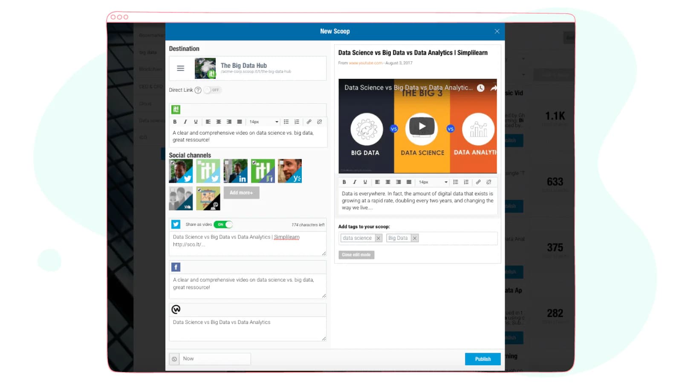This screenshot has height=384, width=682.
Task: Apply underline in the insight editor toolbar
Action: pos(196,122)
